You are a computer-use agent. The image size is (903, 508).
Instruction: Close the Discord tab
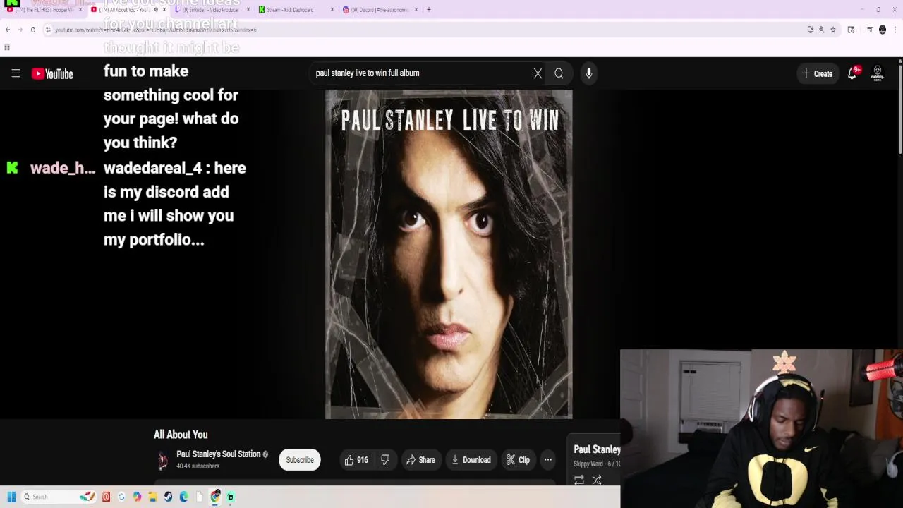pos(416,10)
